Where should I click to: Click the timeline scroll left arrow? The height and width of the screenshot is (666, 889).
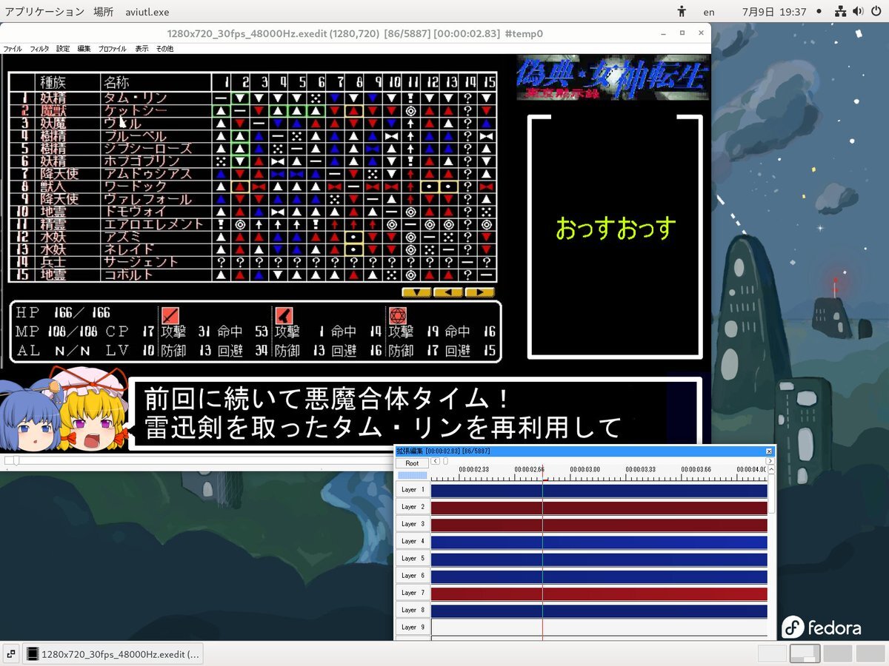(435, 461)
